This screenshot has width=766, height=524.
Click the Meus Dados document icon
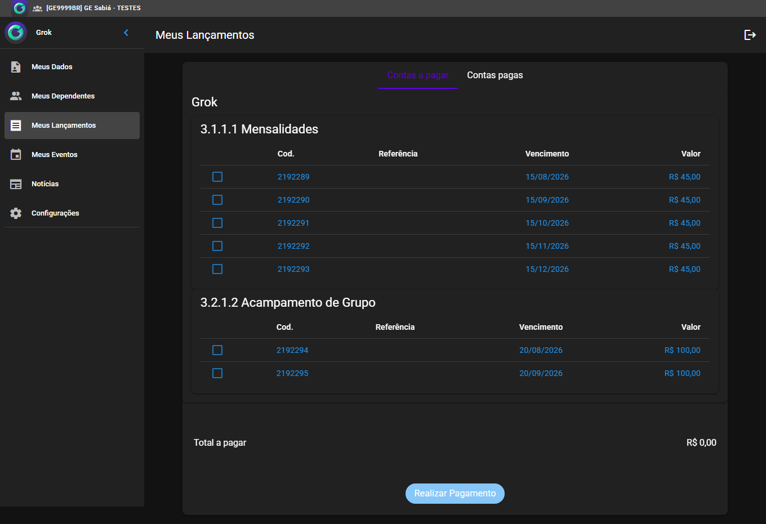[x=16, y=67]
